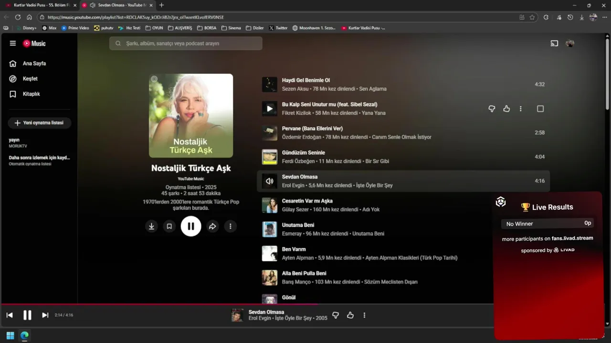The image size is (611, 343).
Task: Download the playlist with the download icon
Action: pyautogui.click(x=151, y=226)
